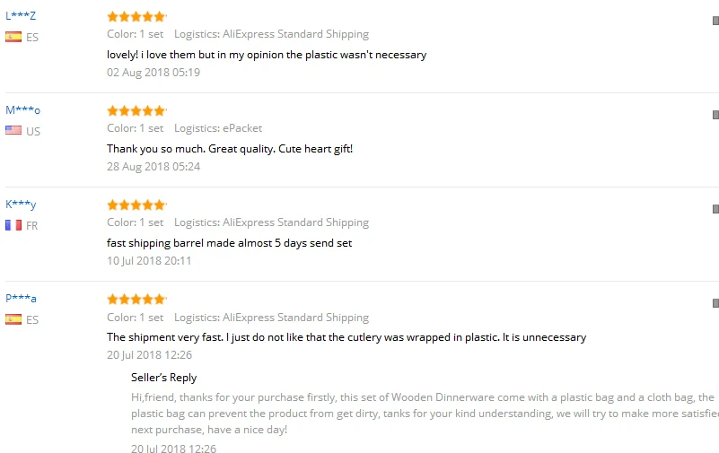The width and height of the screenshot is (719, 453).
Task: Click the US flag icon under M***o
Action: pyautogui.click(x=13, y=131)
